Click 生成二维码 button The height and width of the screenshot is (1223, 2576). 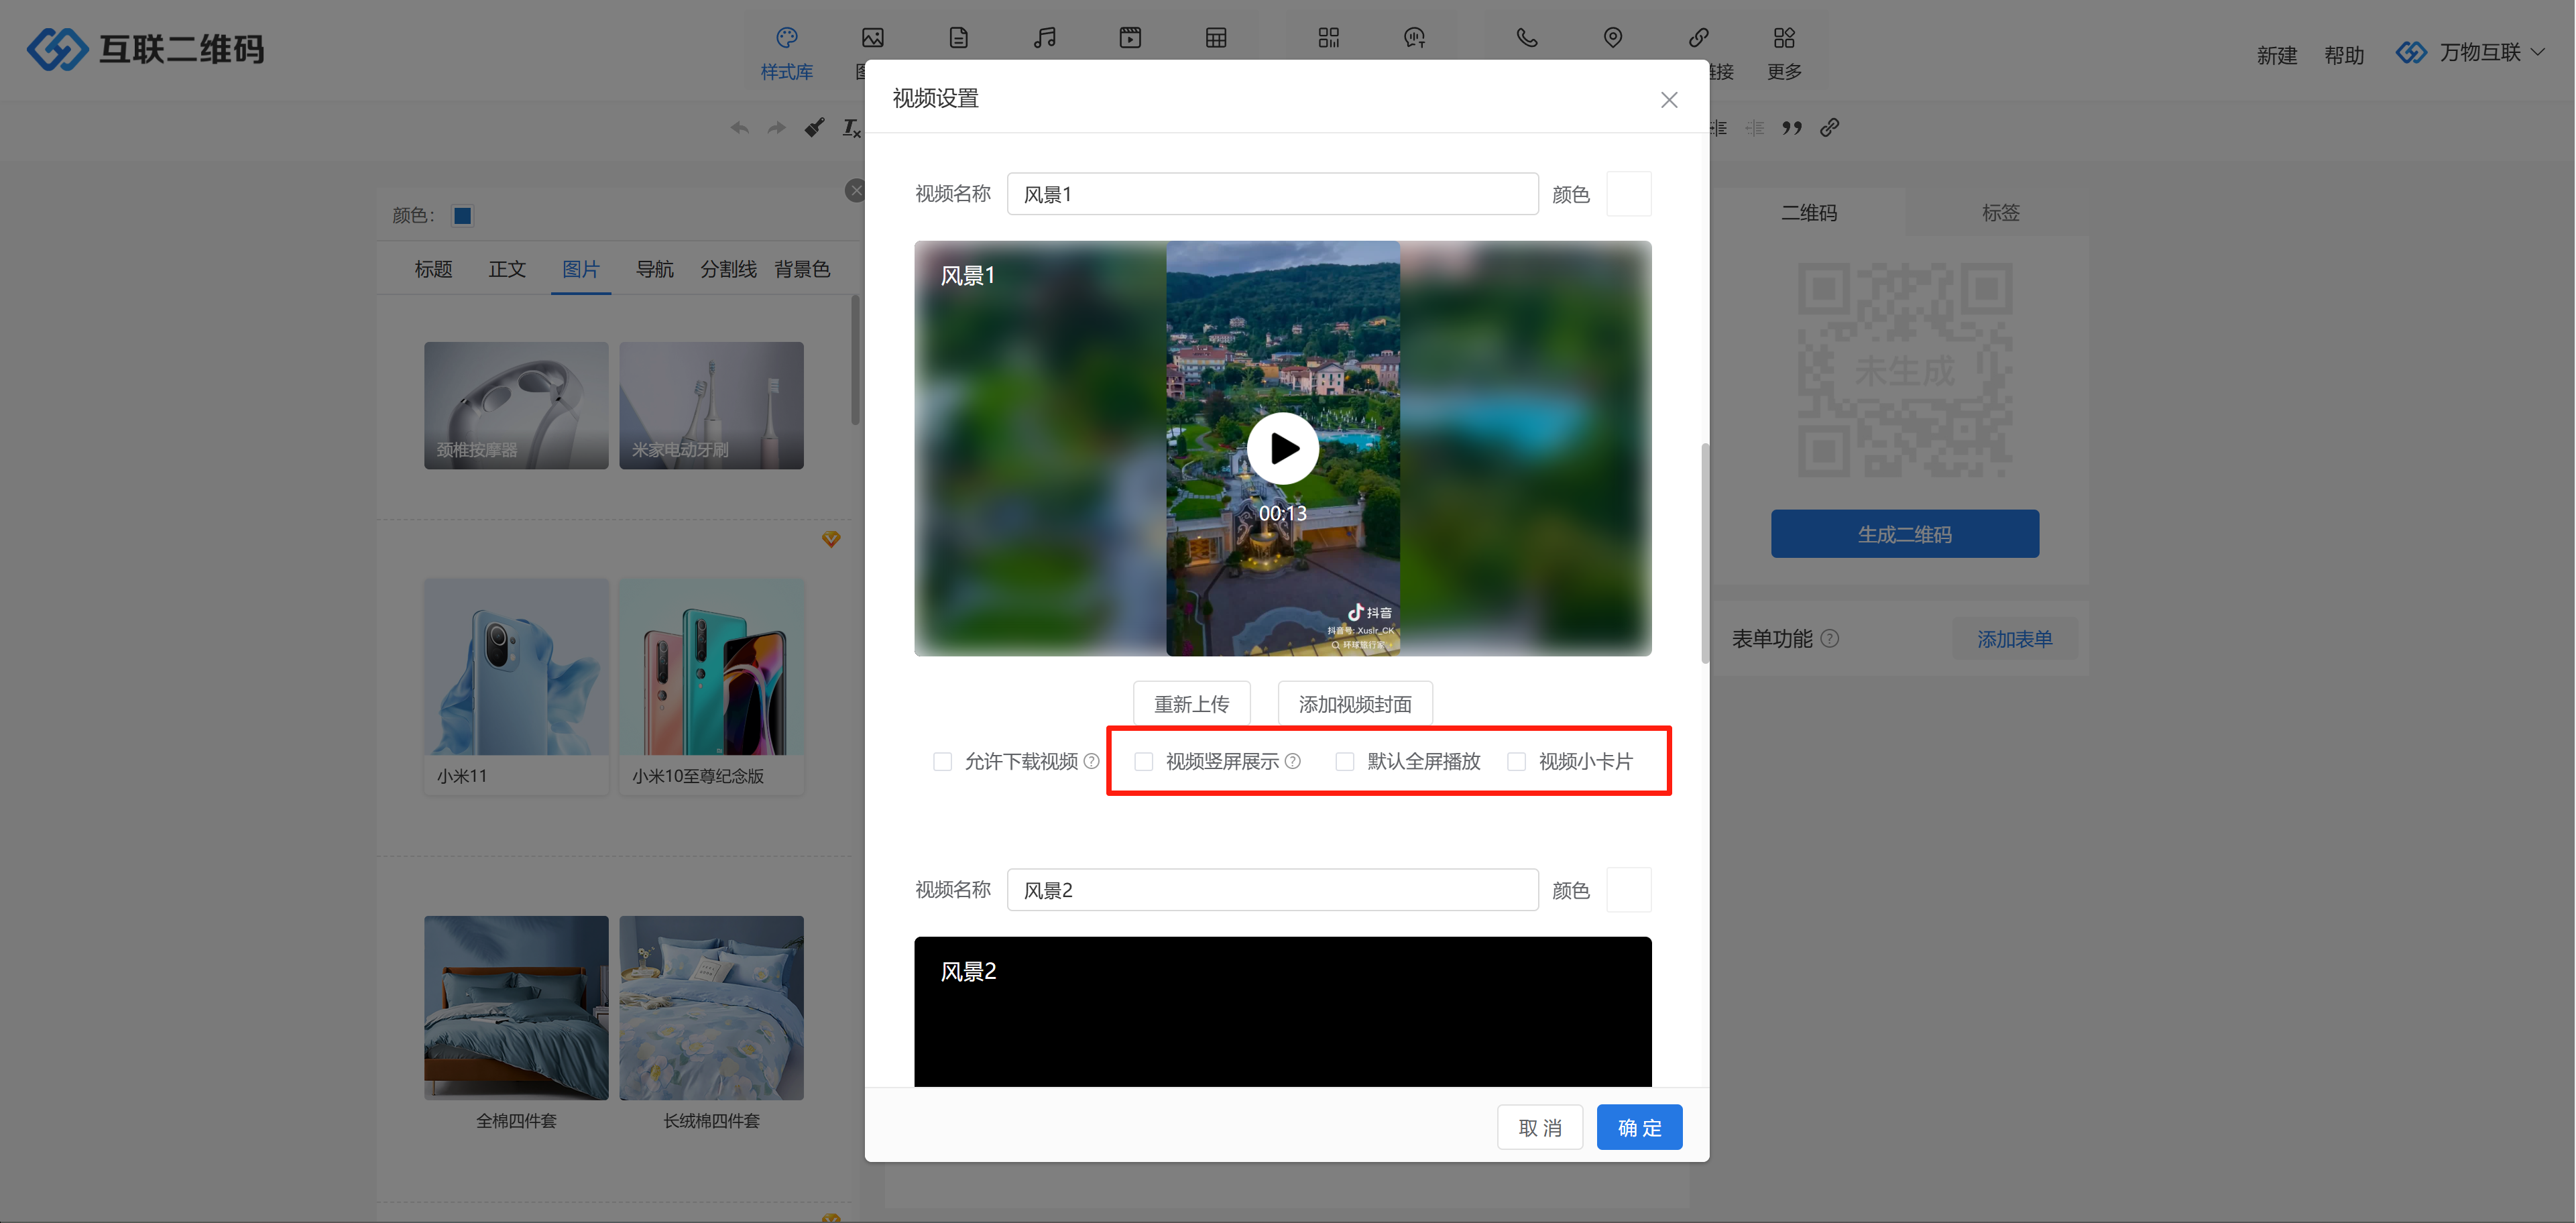(x=1905, y=534)
